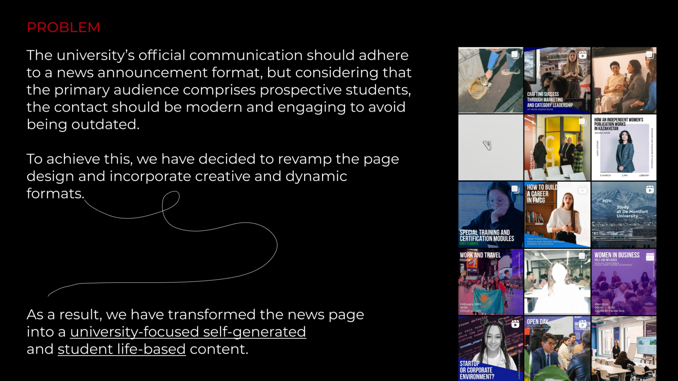Open the Work and Travel program post
This screenshot has width=678, height=381.
click(490, 282)
